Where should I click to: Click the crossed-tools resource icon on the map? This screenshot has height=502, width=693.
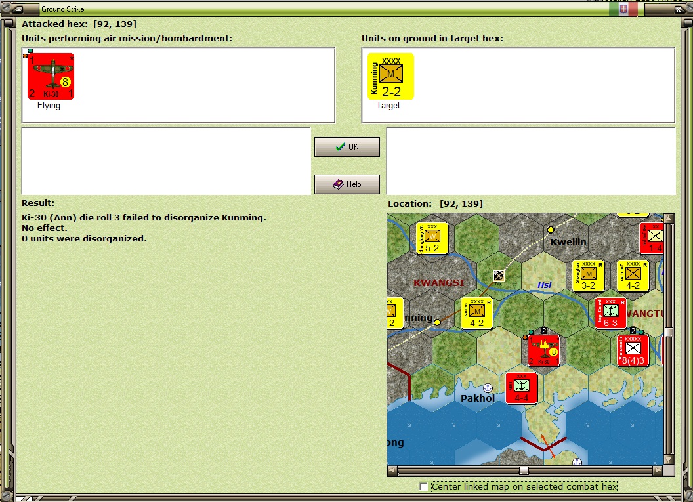(x=499, y=276)
